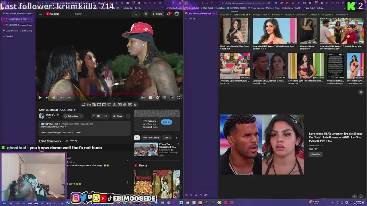367x206 pixels.
Task: Focus the YouTube search box
Action: [102, 14]
